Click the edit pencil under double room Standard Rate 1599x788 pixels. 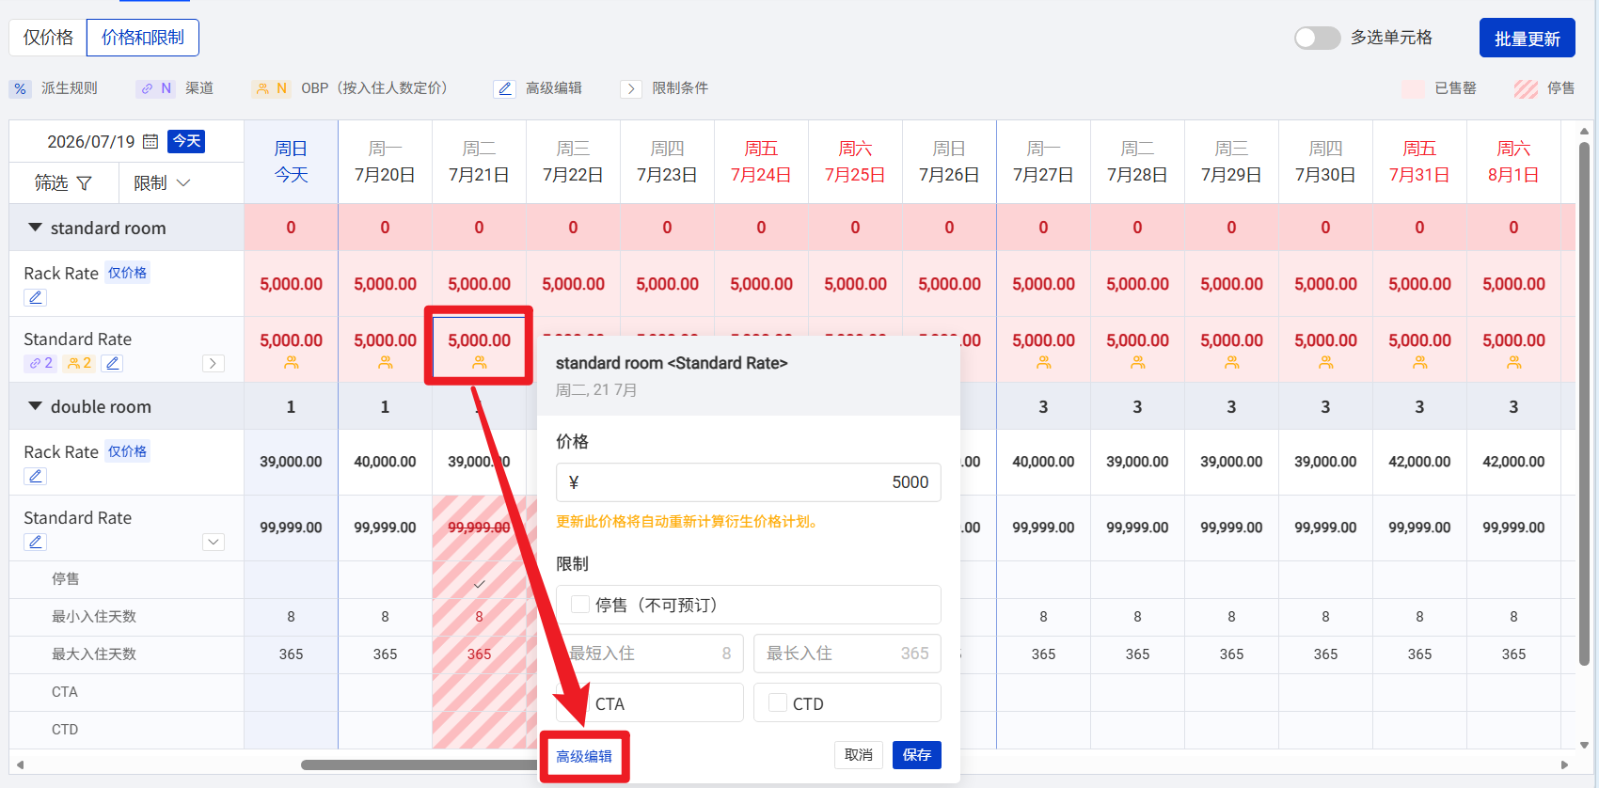(x=36, y=542)
